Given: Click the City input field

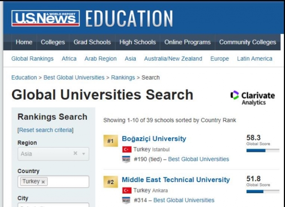Looking at the screenshot, I should pos(54,205).
